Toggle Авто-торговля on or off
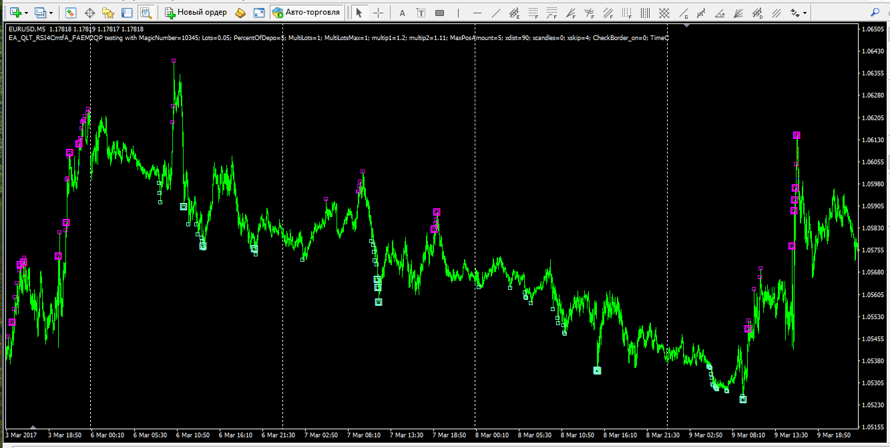The height and width of the screenshot is (448, 890). pos(306,12)
